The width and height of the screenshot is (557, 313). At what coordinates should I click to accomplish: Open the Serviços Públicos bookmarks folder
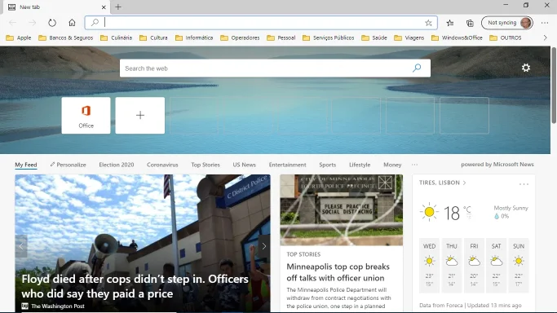(328, 37)
